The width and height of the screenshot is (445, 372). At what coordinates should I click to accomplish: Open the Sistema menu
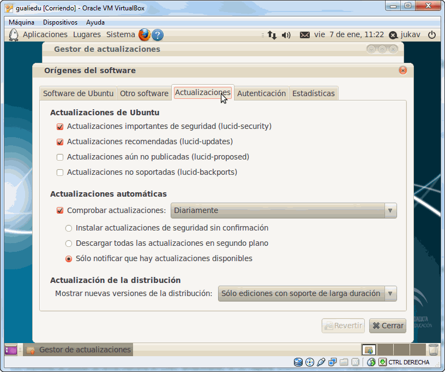tap(121, 35)
